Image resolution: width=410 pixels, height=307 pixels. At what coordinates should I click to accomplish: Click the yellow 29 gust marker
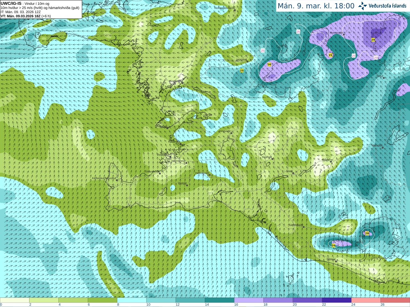pos(373,40)
